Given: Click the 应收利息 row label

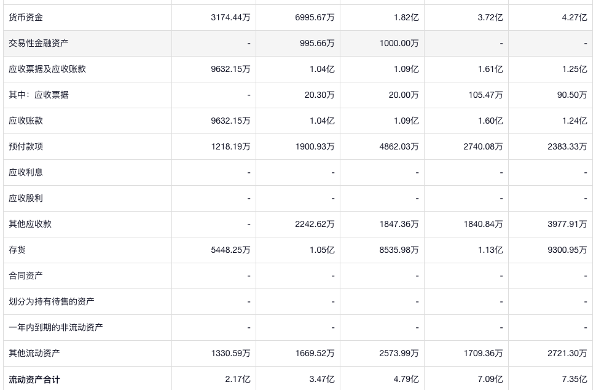Looking at the screenshot, I should (26, 172).
